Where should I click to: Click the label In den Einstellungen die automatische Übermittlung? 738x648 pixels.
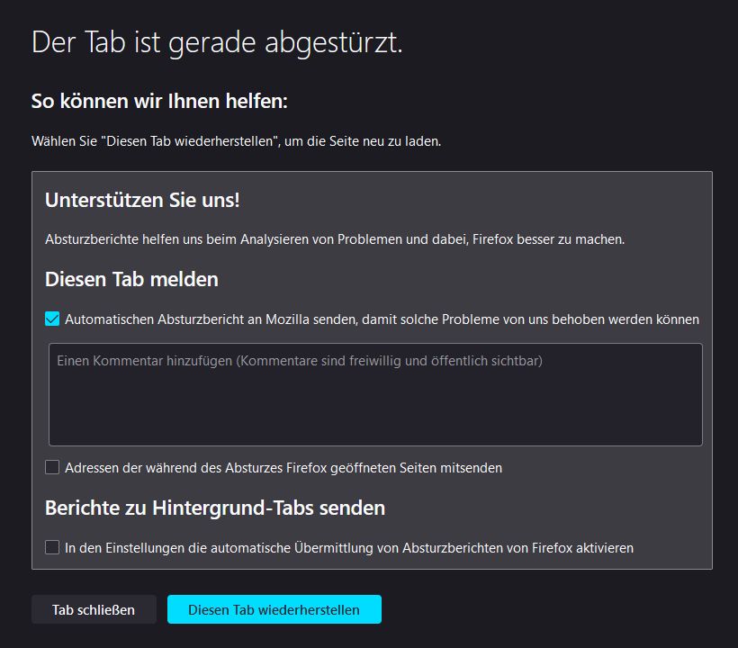(349, 547)
